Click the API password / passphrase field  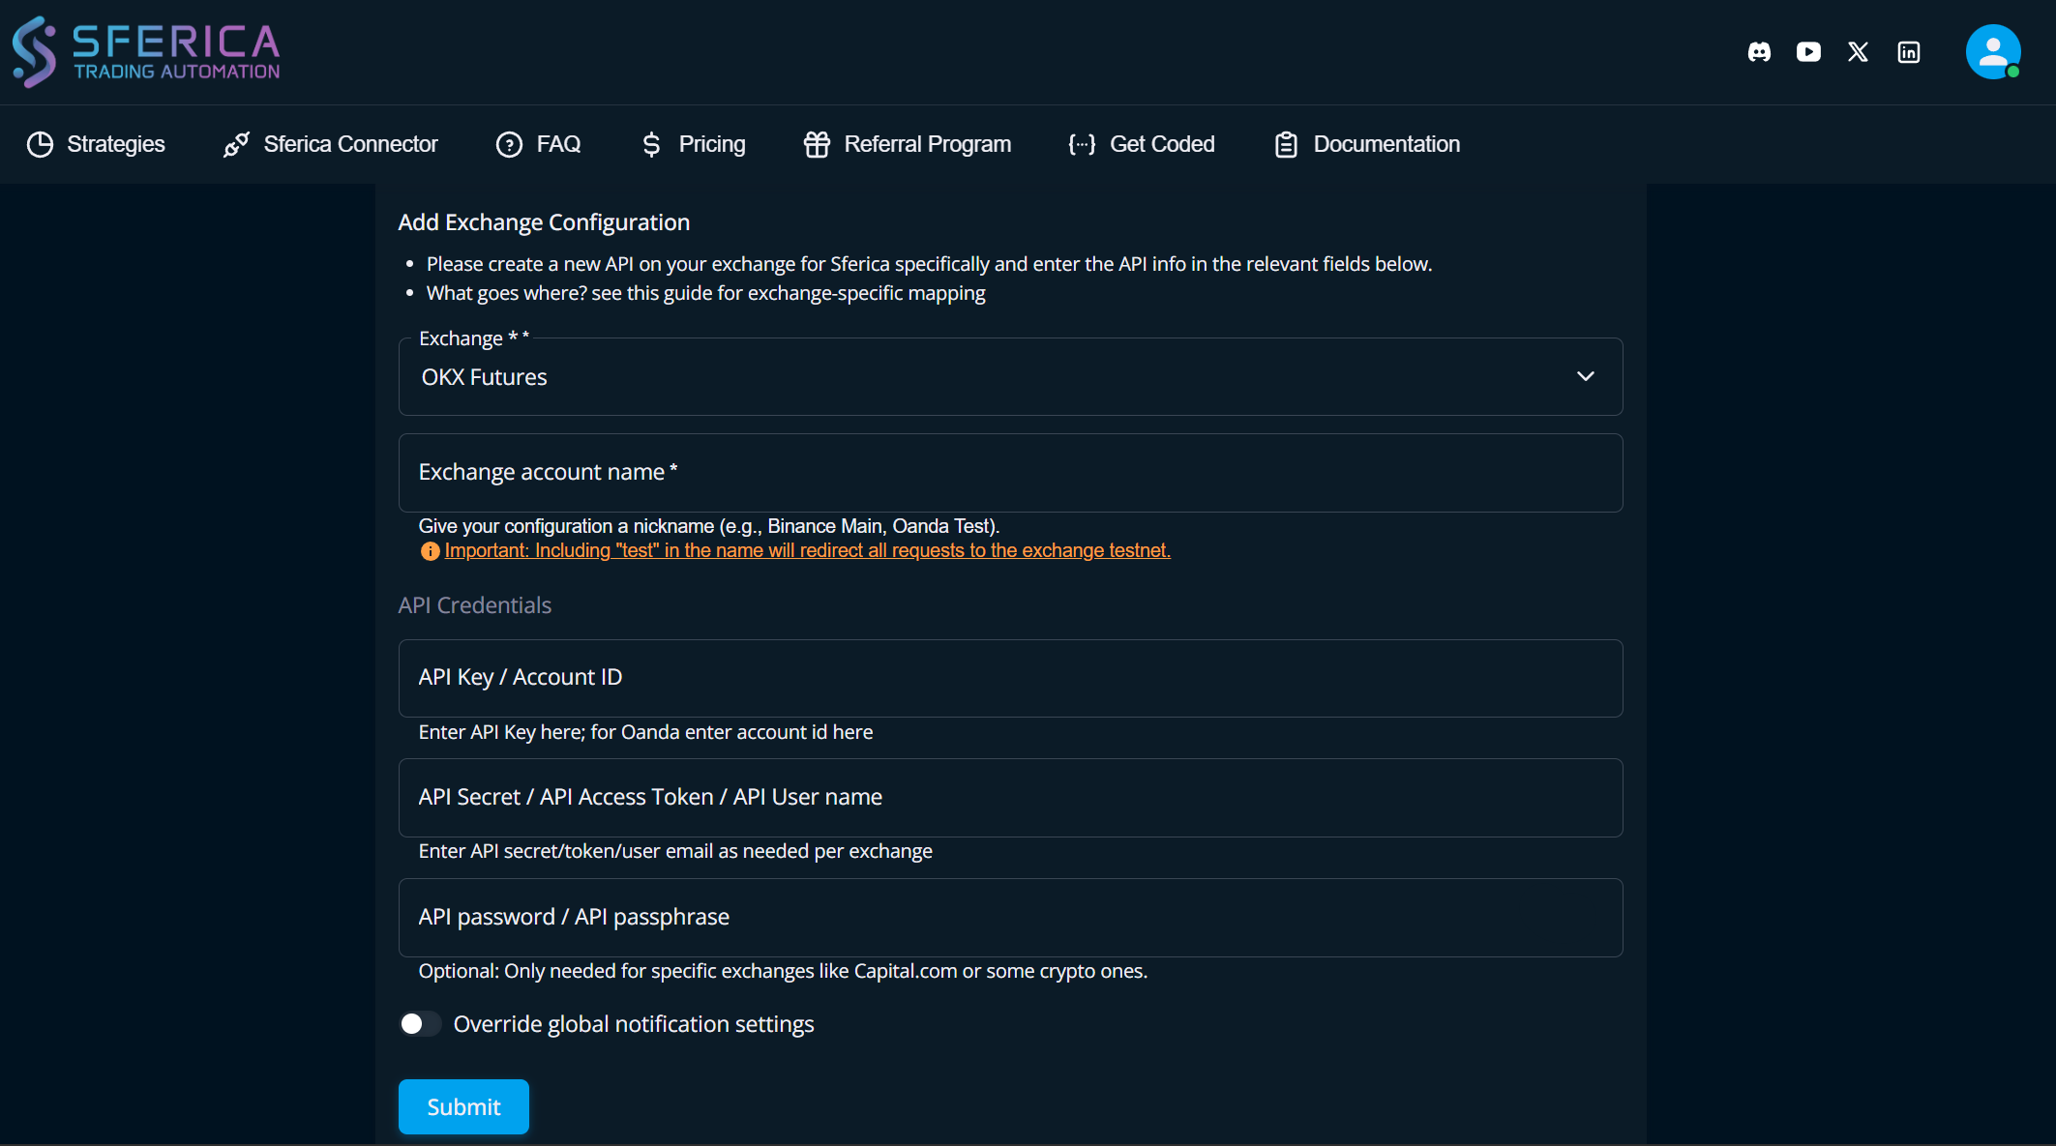pos(1009,918)
